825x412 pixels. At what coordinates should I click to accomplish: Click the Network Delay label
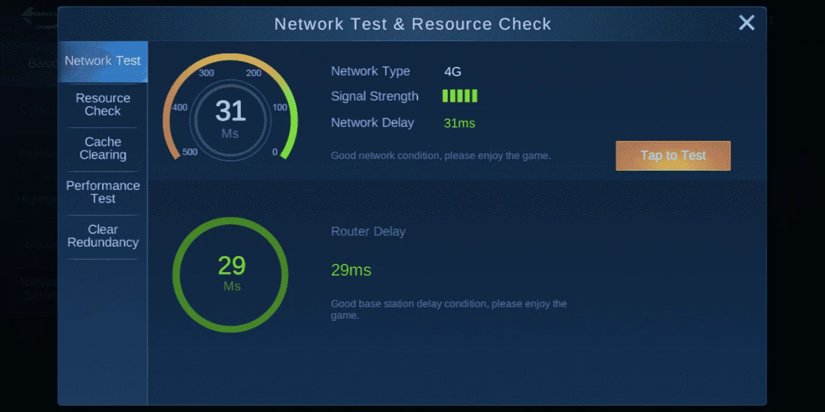pos(372,123)
